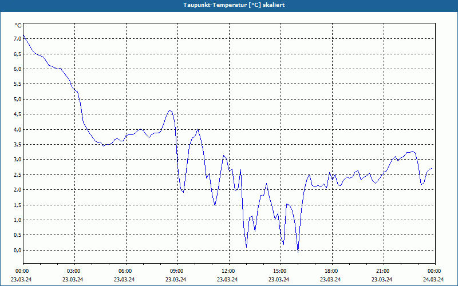Click the '24.03.24' date label
This screenshot has width=458, height=286.
coord(433,279)
